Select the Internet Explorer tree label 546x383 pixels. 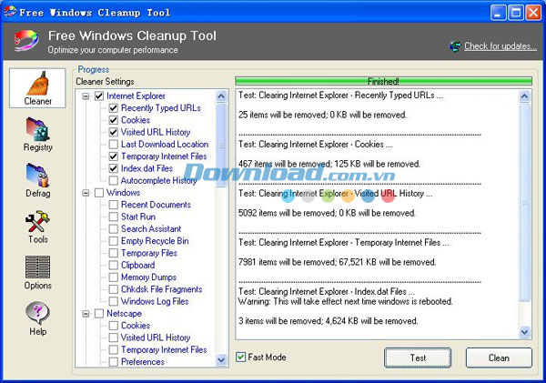136,96
